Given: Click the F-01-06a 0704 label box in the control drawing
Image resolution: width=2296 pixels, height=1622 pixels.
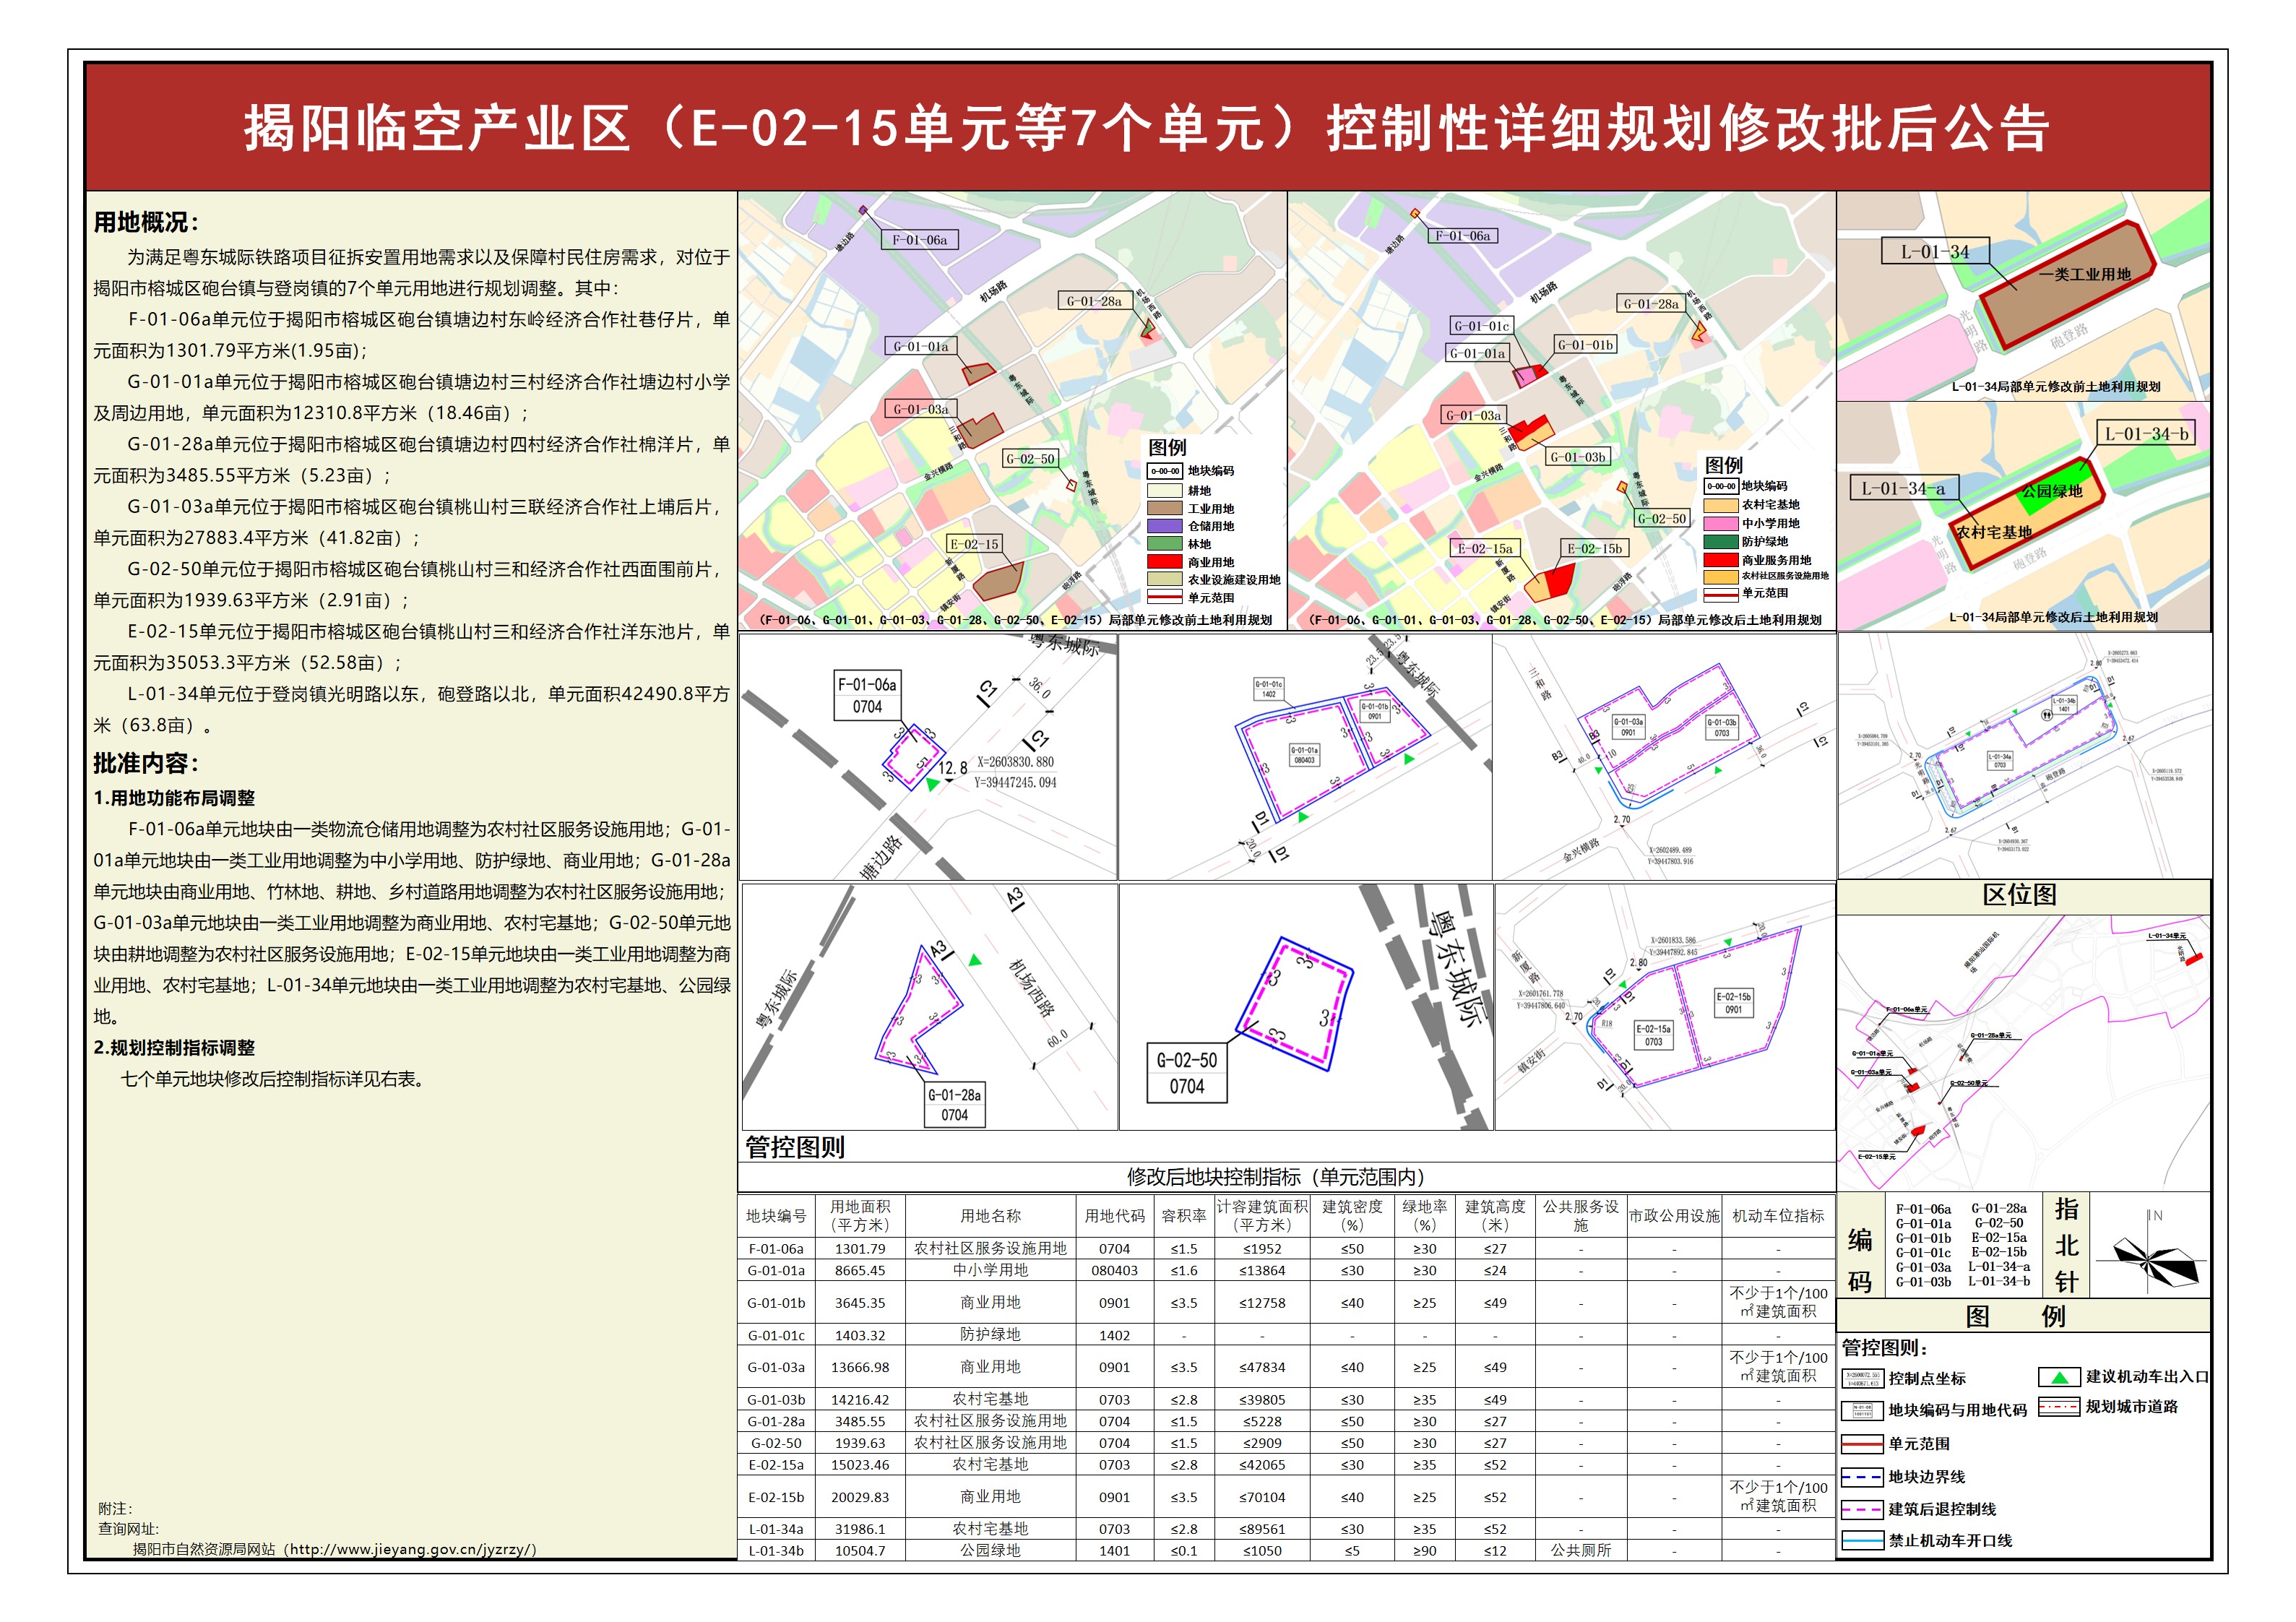Looking at the screenshot, I should pos(867,696).
